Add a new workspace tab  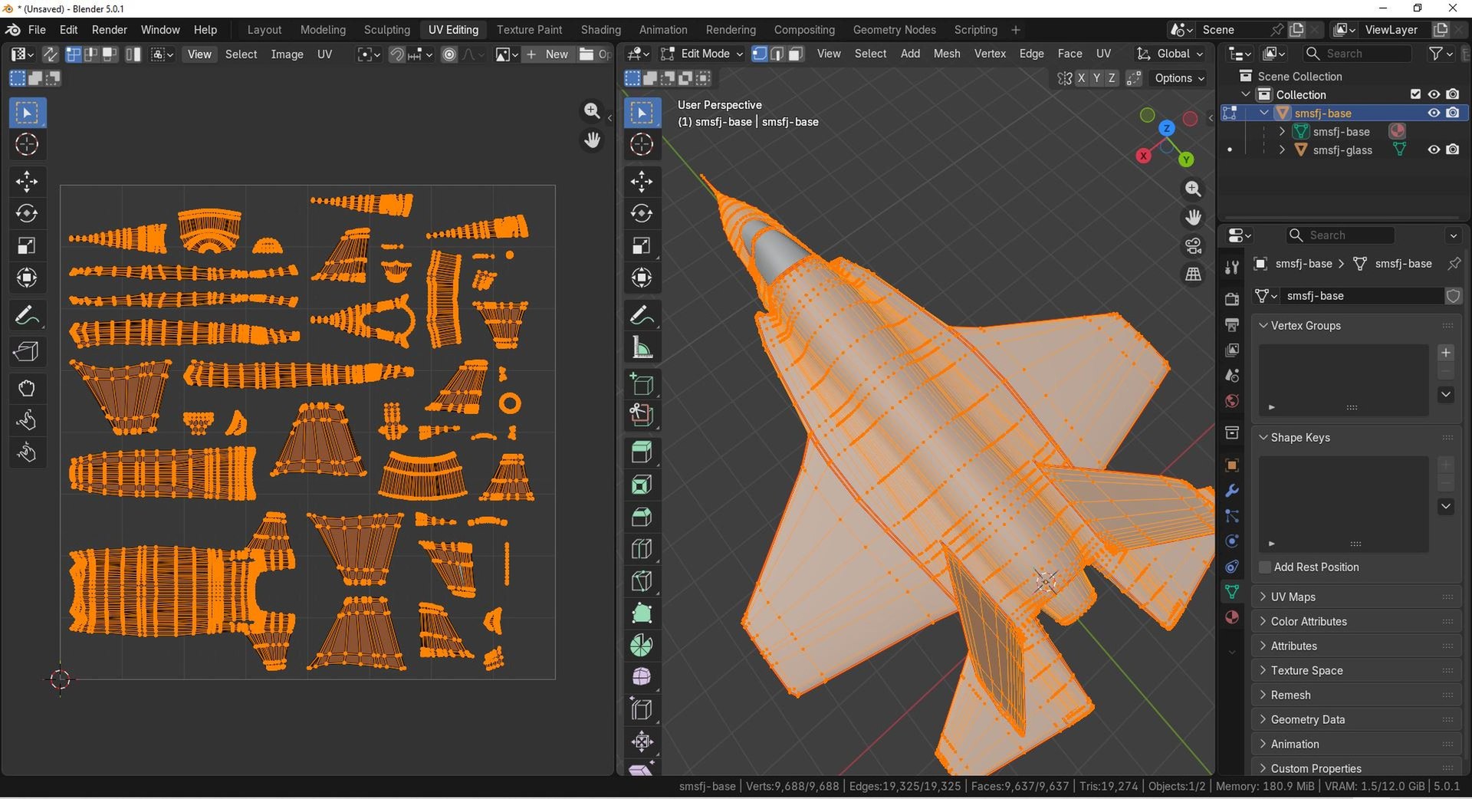[x=1016, y=30]
